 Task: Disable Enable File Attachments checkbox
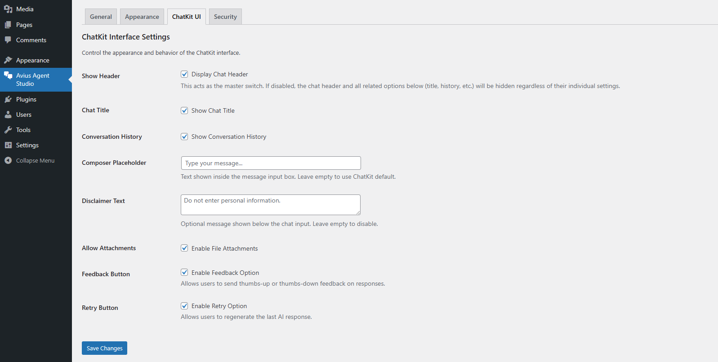(x=184, y=248)
